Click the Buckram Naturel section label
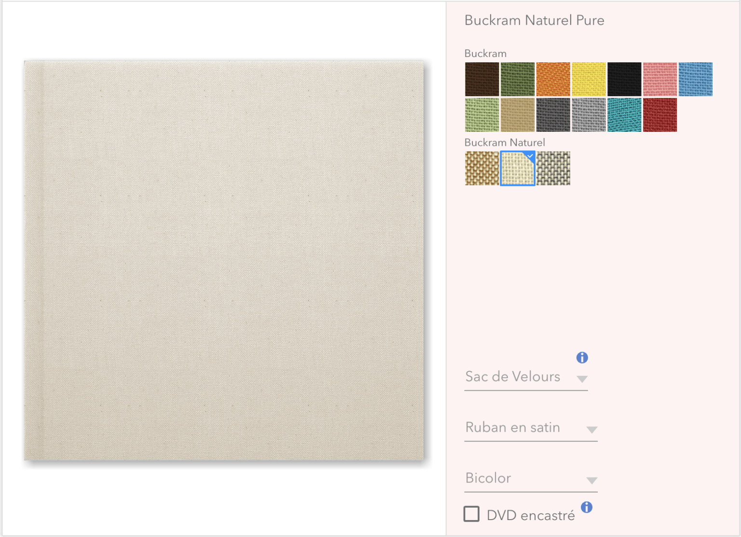 pos(505,142)
